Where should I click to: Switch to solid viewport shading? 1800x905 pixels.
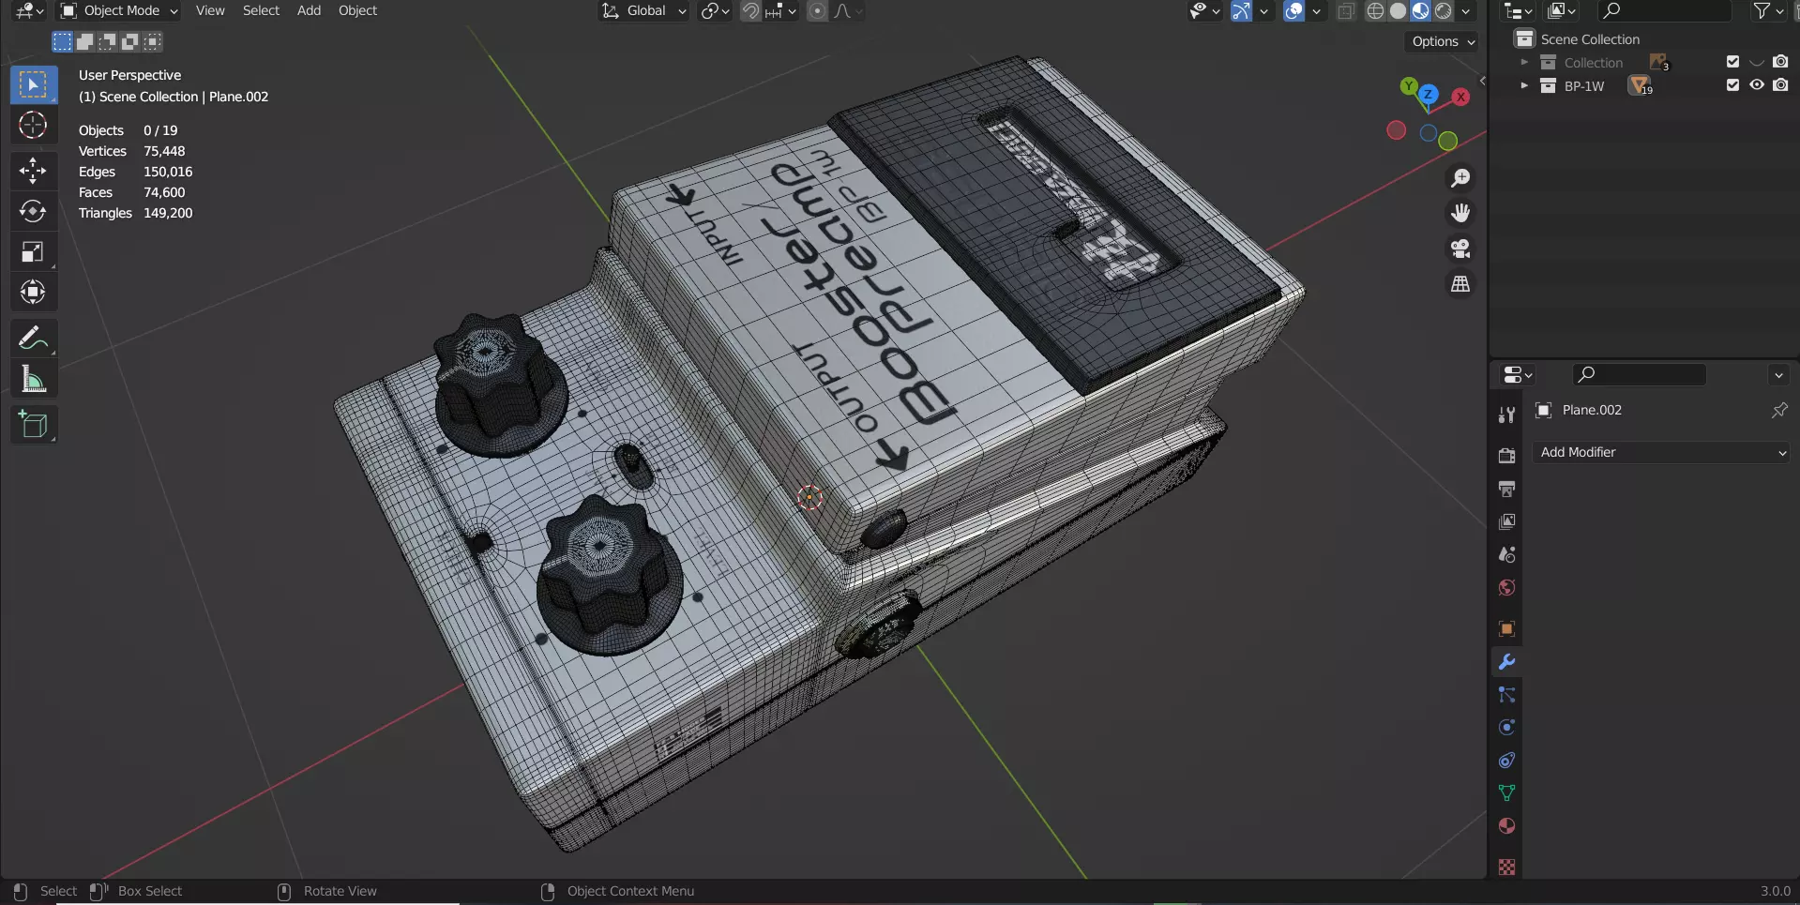(1398, 11)
